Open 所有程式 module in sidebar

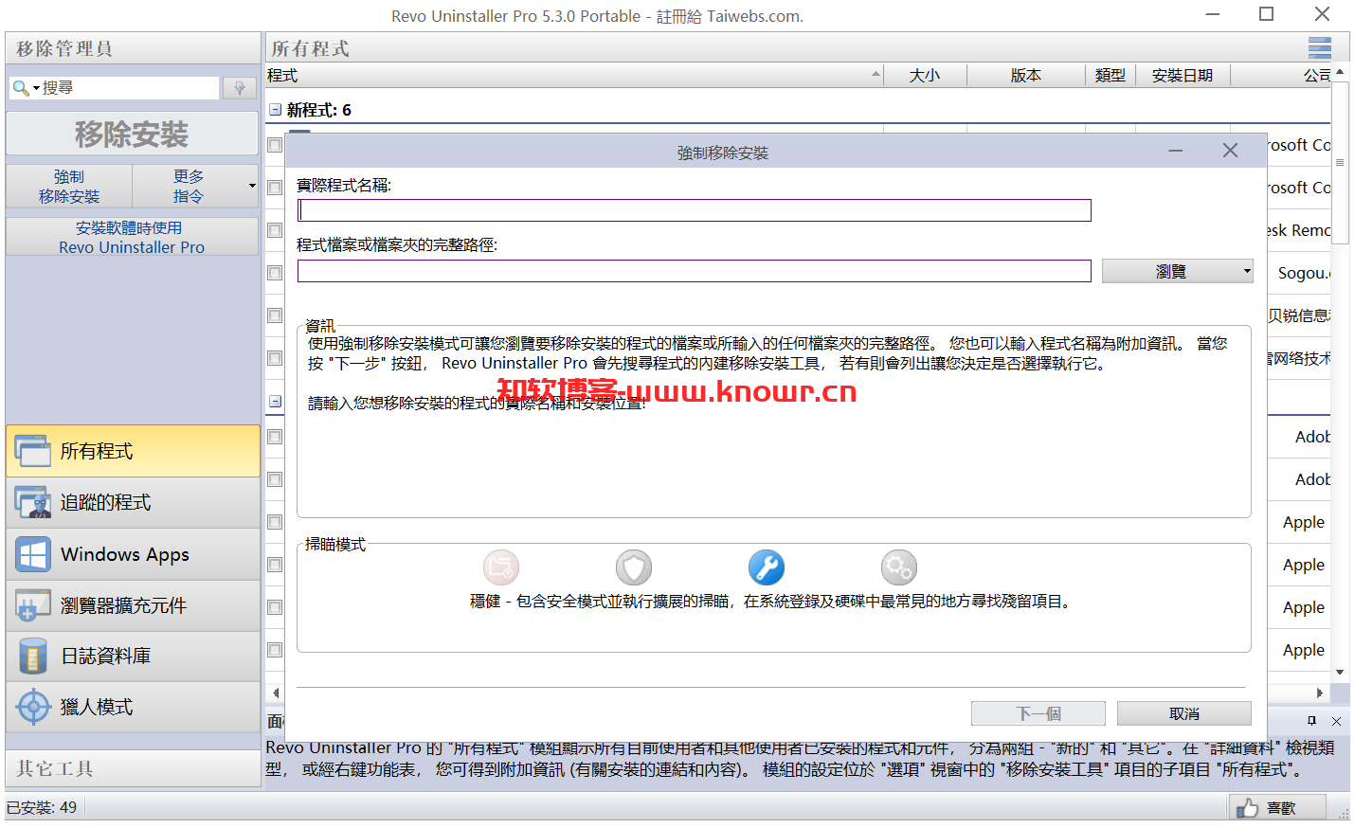[133, 451]
